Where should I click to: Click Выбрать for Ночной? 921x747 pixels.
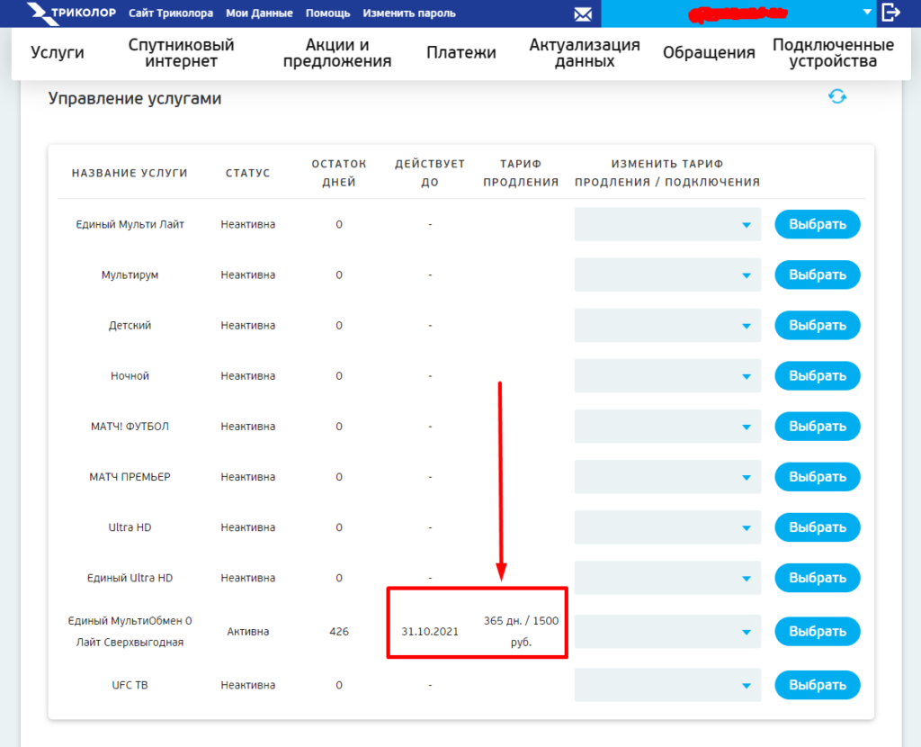[x=817, y=376]
